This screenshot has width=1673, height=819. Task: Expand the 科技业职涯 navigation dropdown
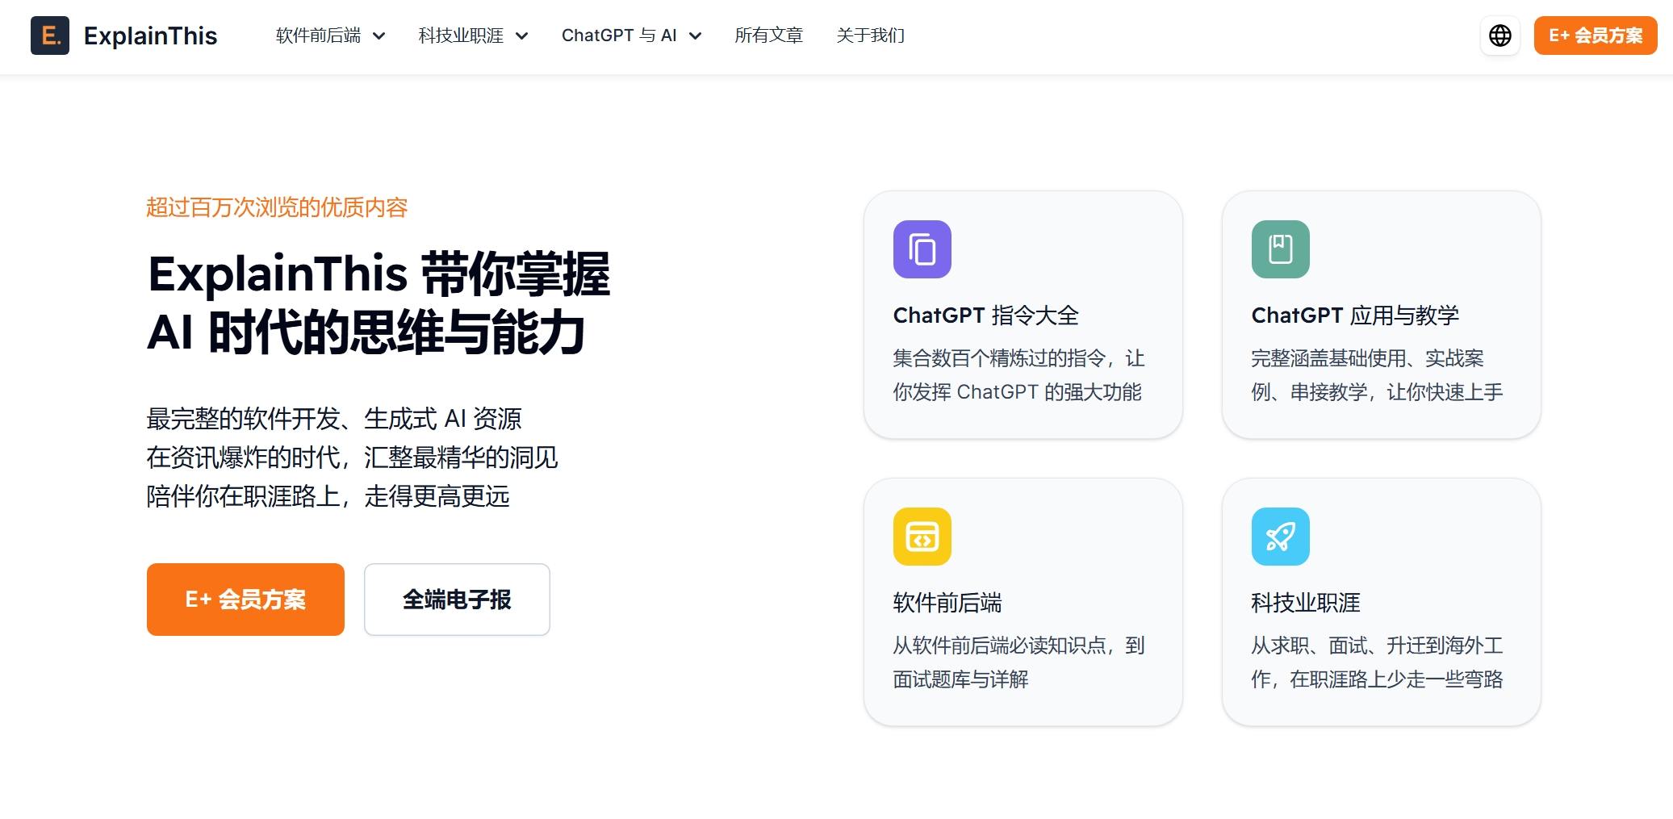tap(474, 36)
